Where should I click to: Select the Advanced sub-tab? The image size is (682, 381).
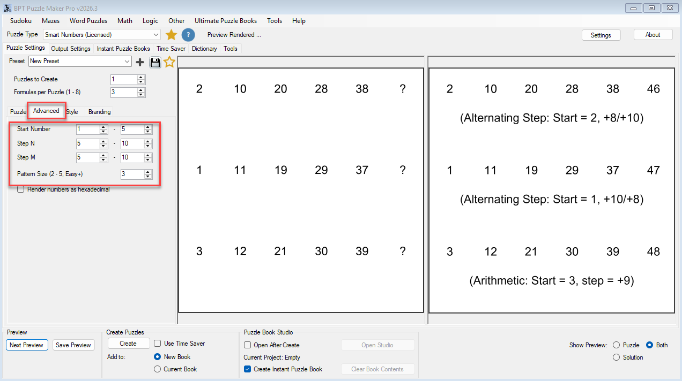click(46, 111)
